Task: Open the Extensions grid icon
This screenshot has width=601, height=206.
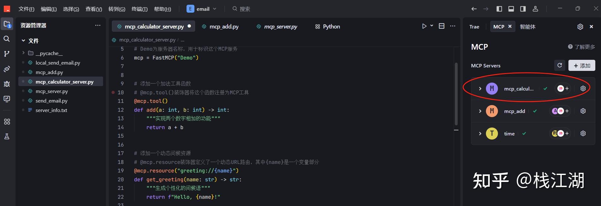Action: point(7,122)
